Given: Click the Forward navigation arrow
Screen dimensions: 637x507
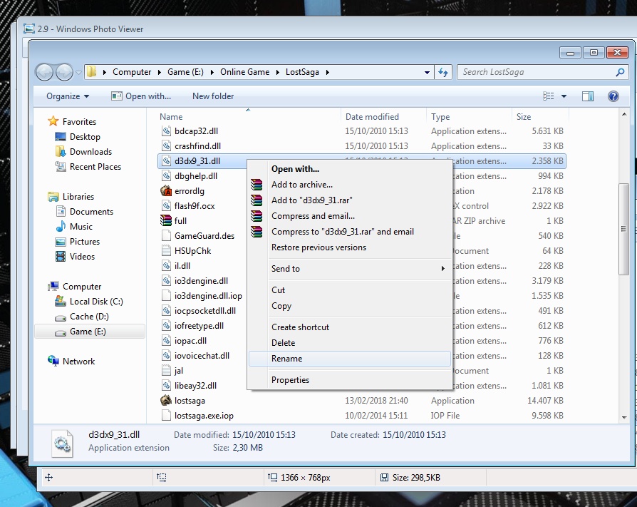Looking at the screenshot, I should tap(64, 72).
